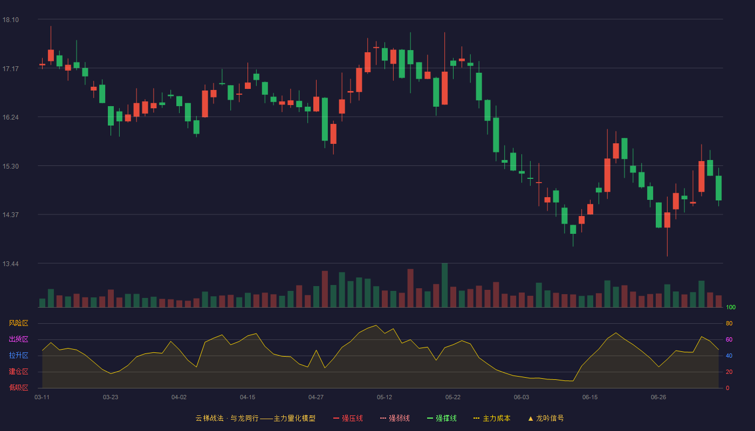Click the 04-15 date label
The width and height of the screenshot is (755, 431).
tap(248, 397)
